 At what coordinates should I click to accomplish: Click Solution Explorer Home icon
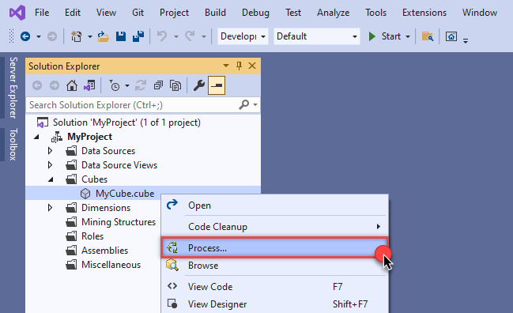72,85
